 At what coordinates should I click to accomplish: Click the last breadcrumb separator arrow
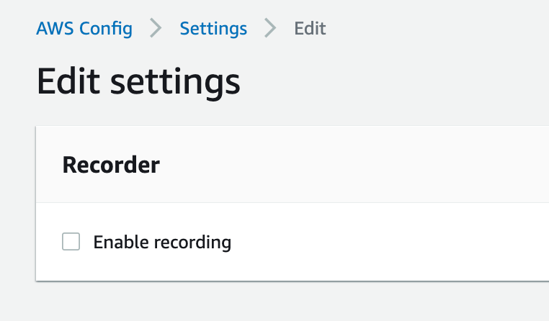pyautogui.click(x=270, y=28)
